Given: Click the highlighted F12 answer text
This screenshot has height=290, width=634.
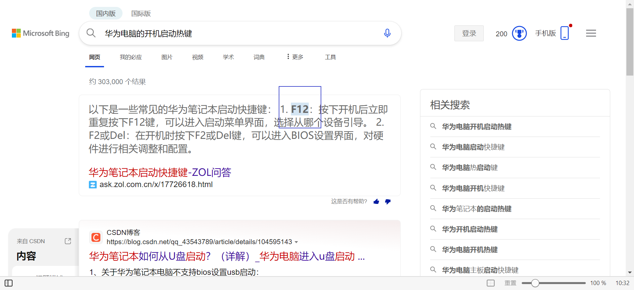Looking at the screenshot, I should pos(300,109).
